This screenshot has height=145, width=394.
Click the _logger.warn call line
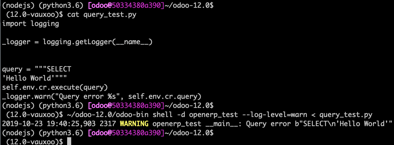(x=102, y=96)
